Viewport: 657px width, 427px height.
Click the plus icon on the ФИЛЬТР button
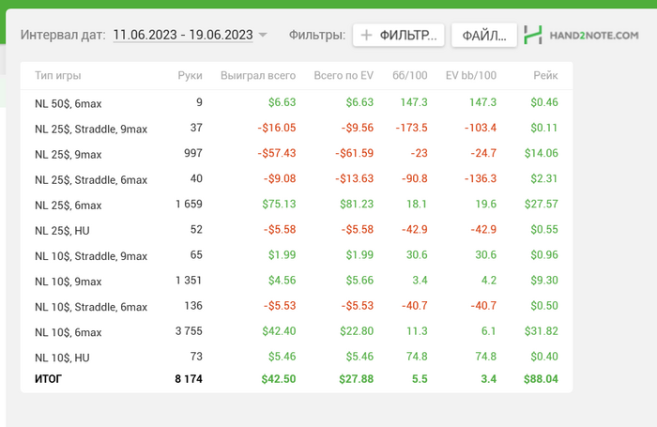pos(367,36)
